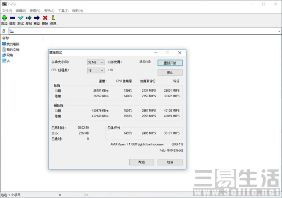The width and height of the screenshot is (282, 198).
Task: Click the decompression result speed 472148 KB/s
Action: [x=100, y=116]
